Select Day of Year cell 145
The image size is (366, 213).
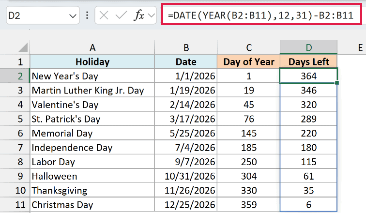(248, 133)
